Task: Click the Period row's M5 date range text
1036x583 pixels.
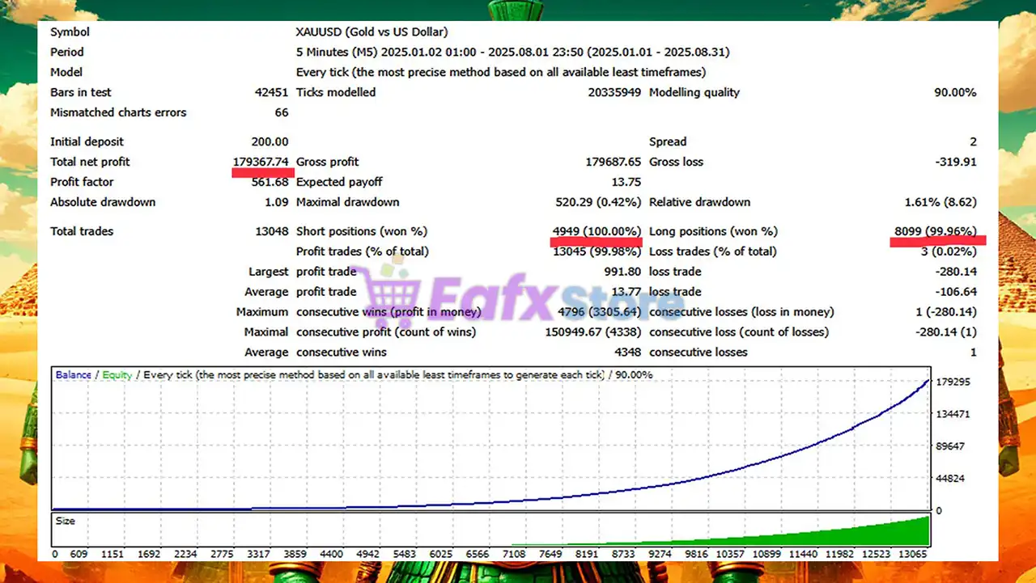Action: [512, 53]
